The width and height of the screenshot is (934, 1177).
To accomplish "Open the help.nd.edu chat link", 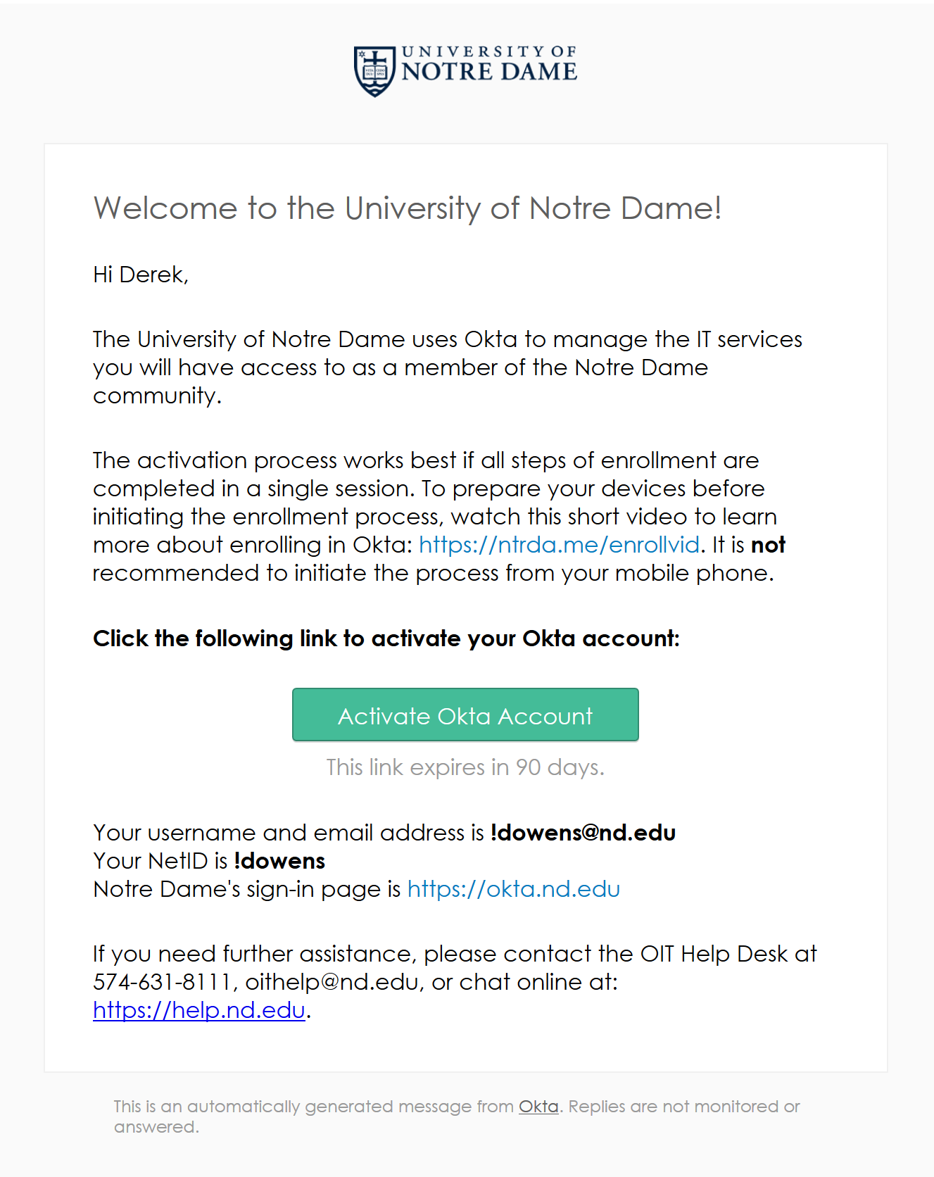I will (199, 1010).
